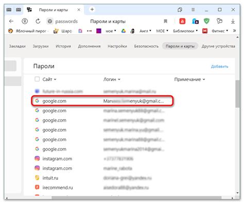Open the purple document bookmark icon
244x203 pixels.
pyautogui.click(x=80, y=31)
